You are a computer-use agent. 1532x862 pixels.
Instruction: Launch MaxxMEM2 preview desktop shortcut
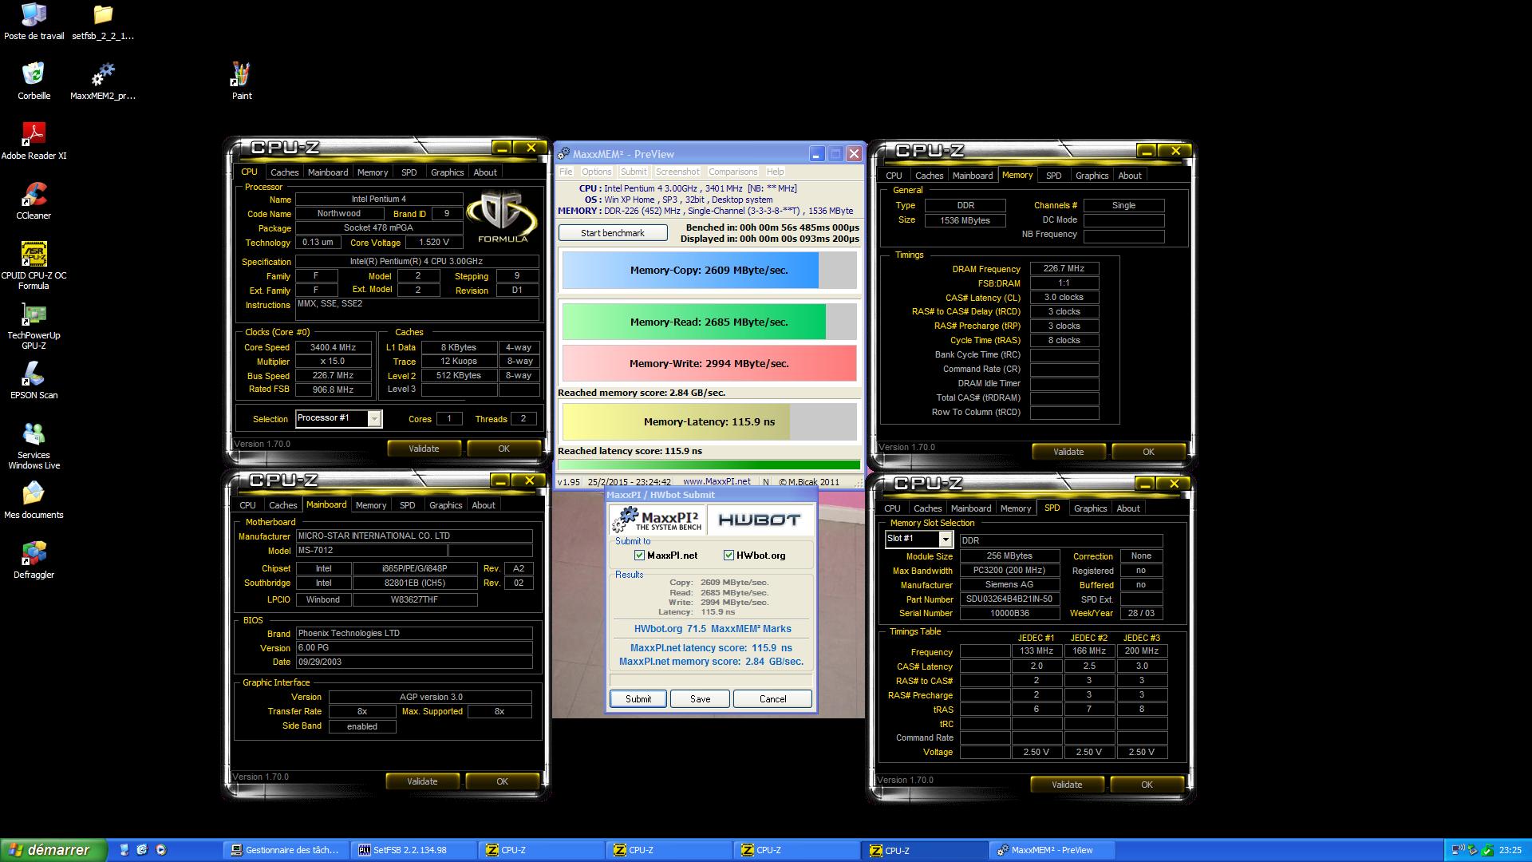pos(103,81)
